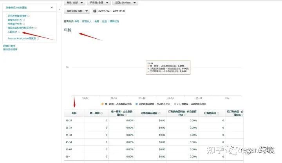Open the 品牌: Skyface dropdown
Screen dimensions: 282x163
[x=125, y=3]
